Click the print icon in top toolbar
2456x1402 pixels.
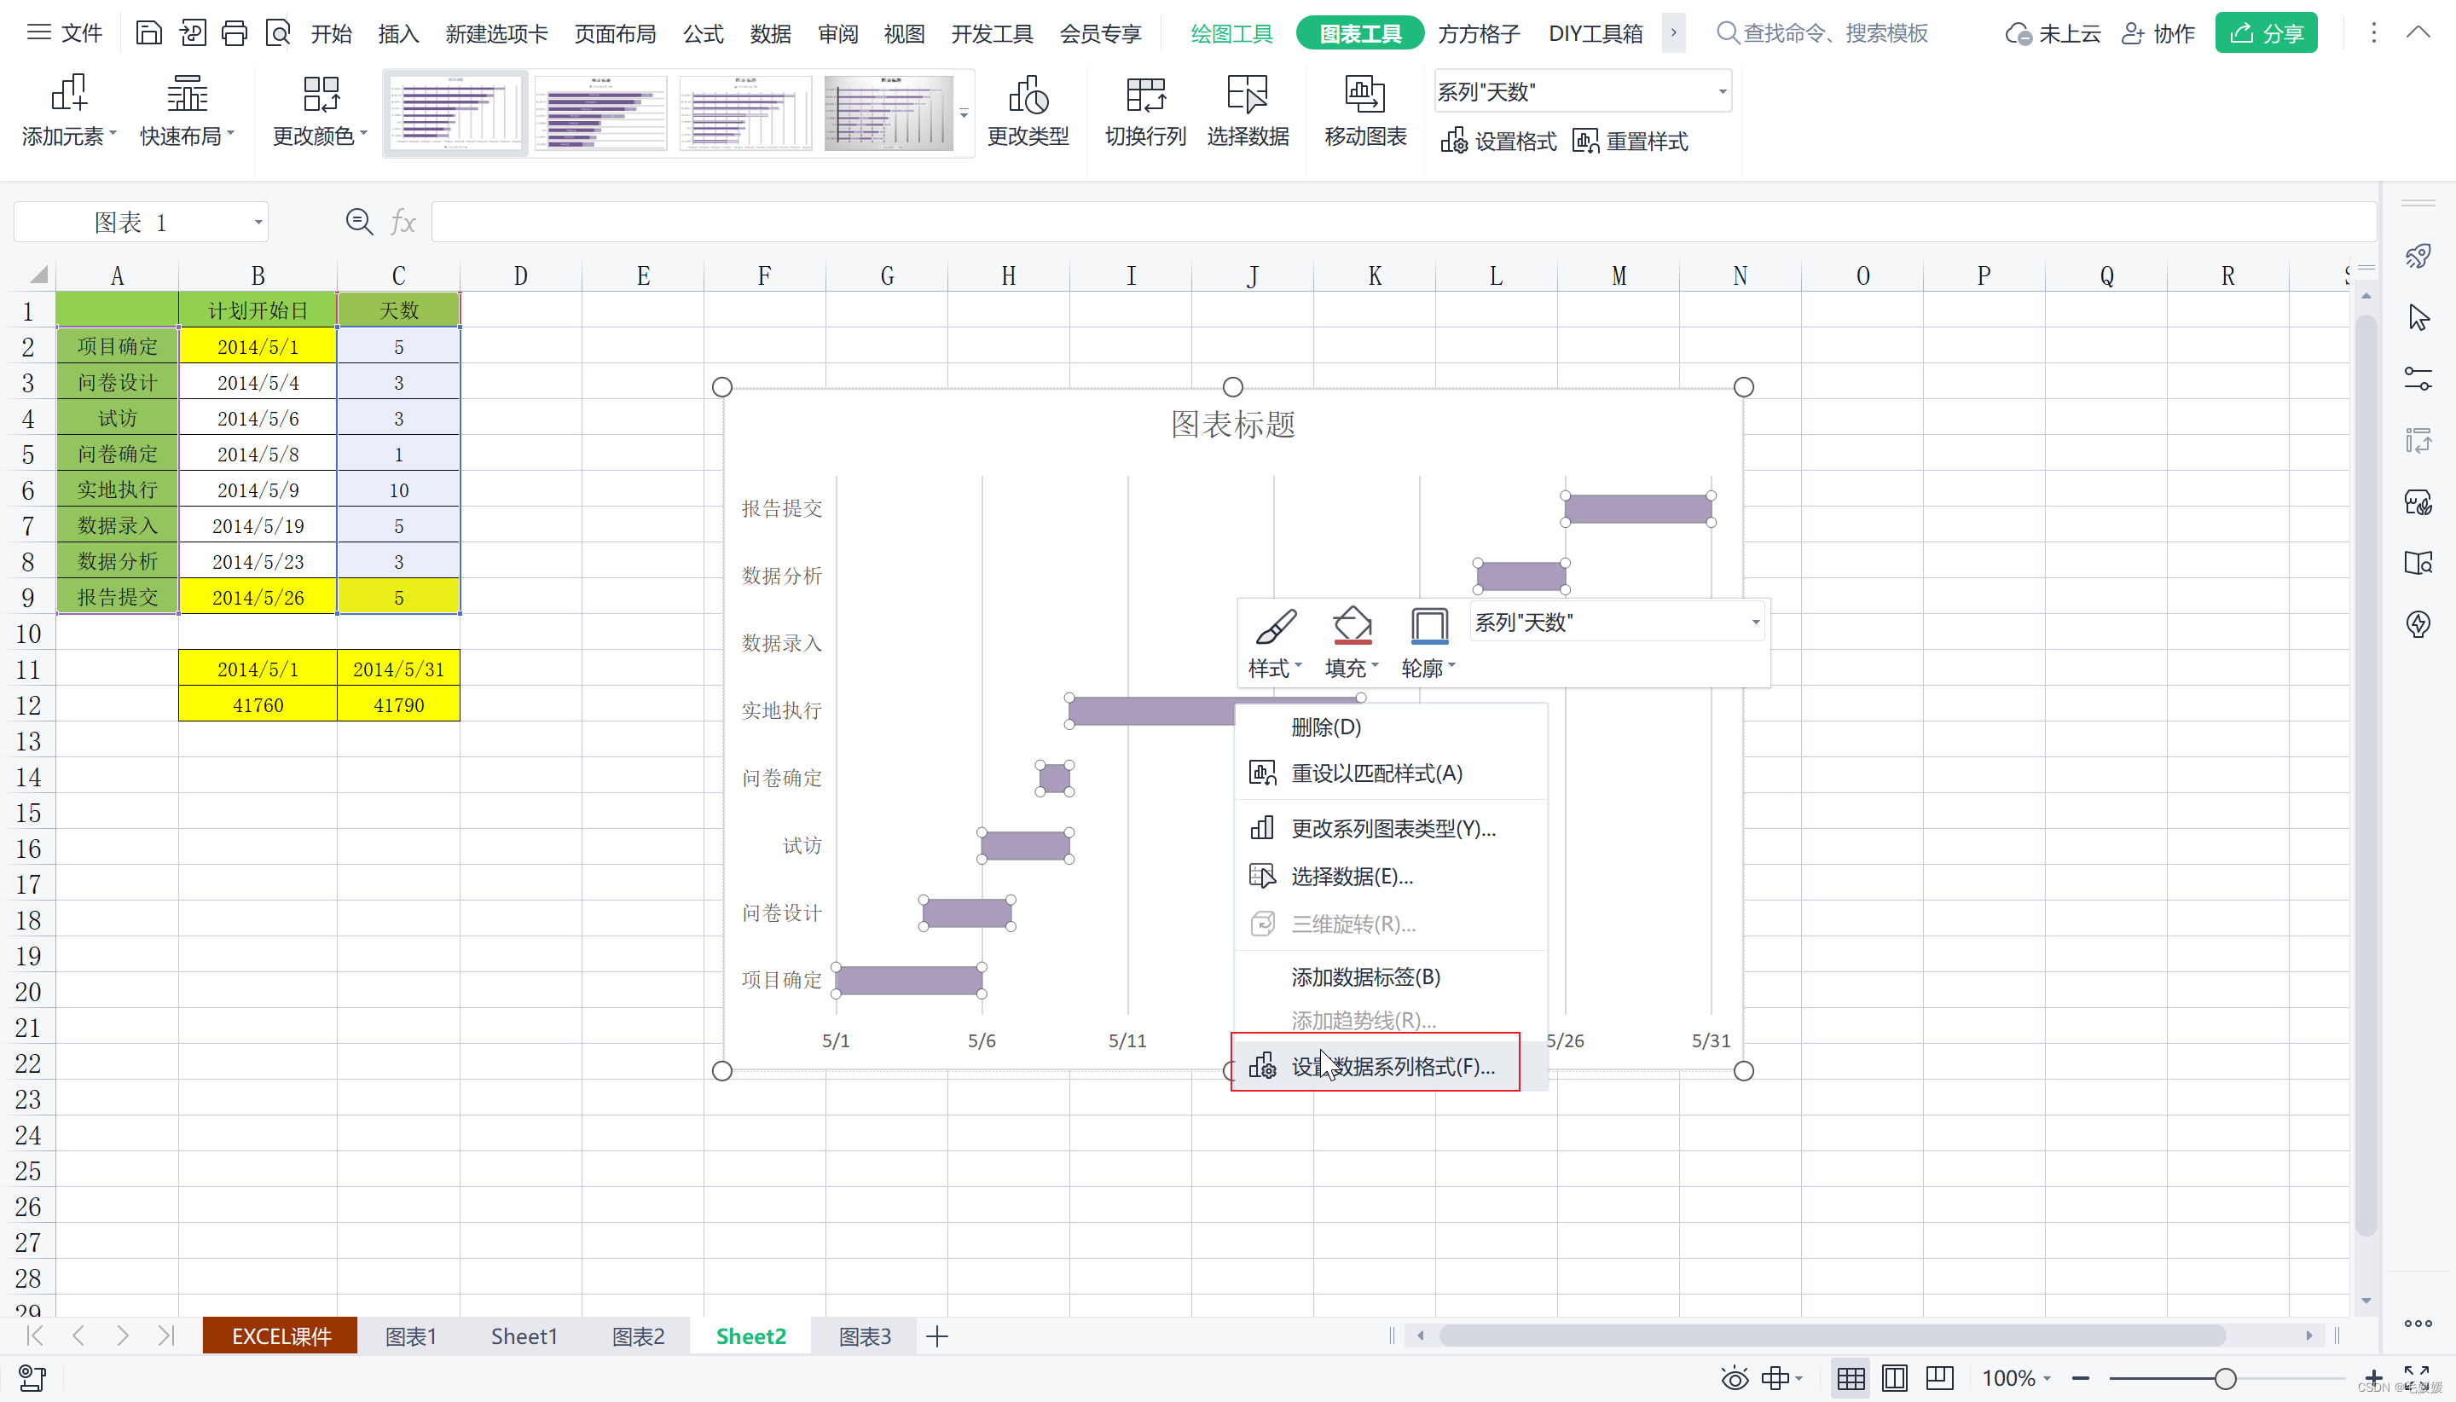[234, 34]
